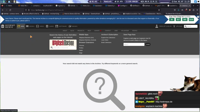Open the Audio section icon

(x=47, y=26)
